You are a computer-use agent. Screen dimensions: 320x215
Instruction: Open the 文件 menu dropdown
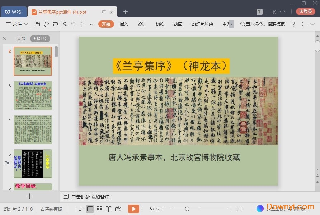click(x=17, y=24)
